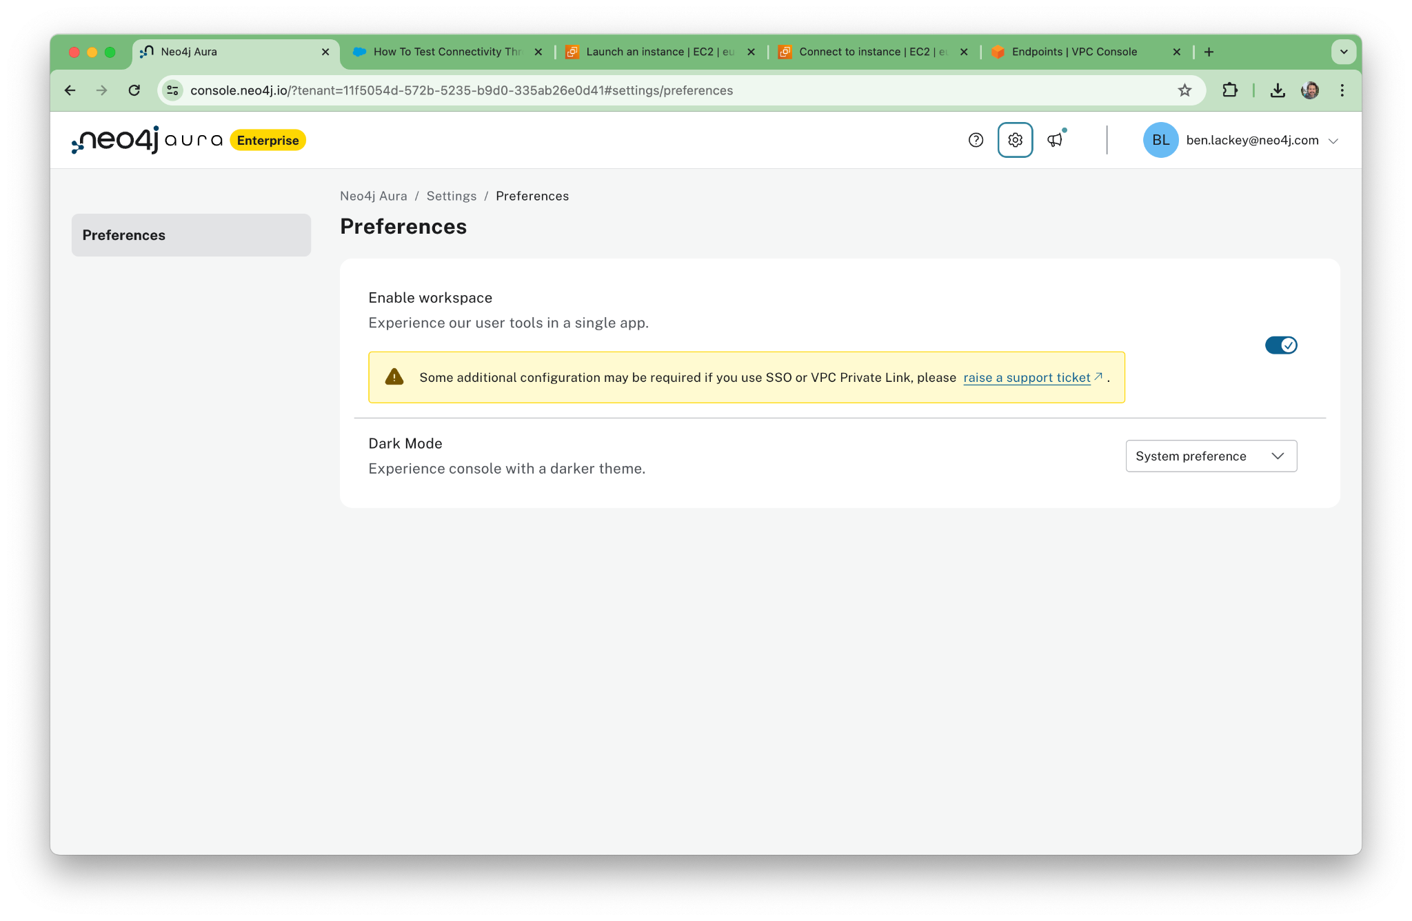1412x921 pixels.
Task: Click the Chrome profile picture
Action: (1310, 90)
